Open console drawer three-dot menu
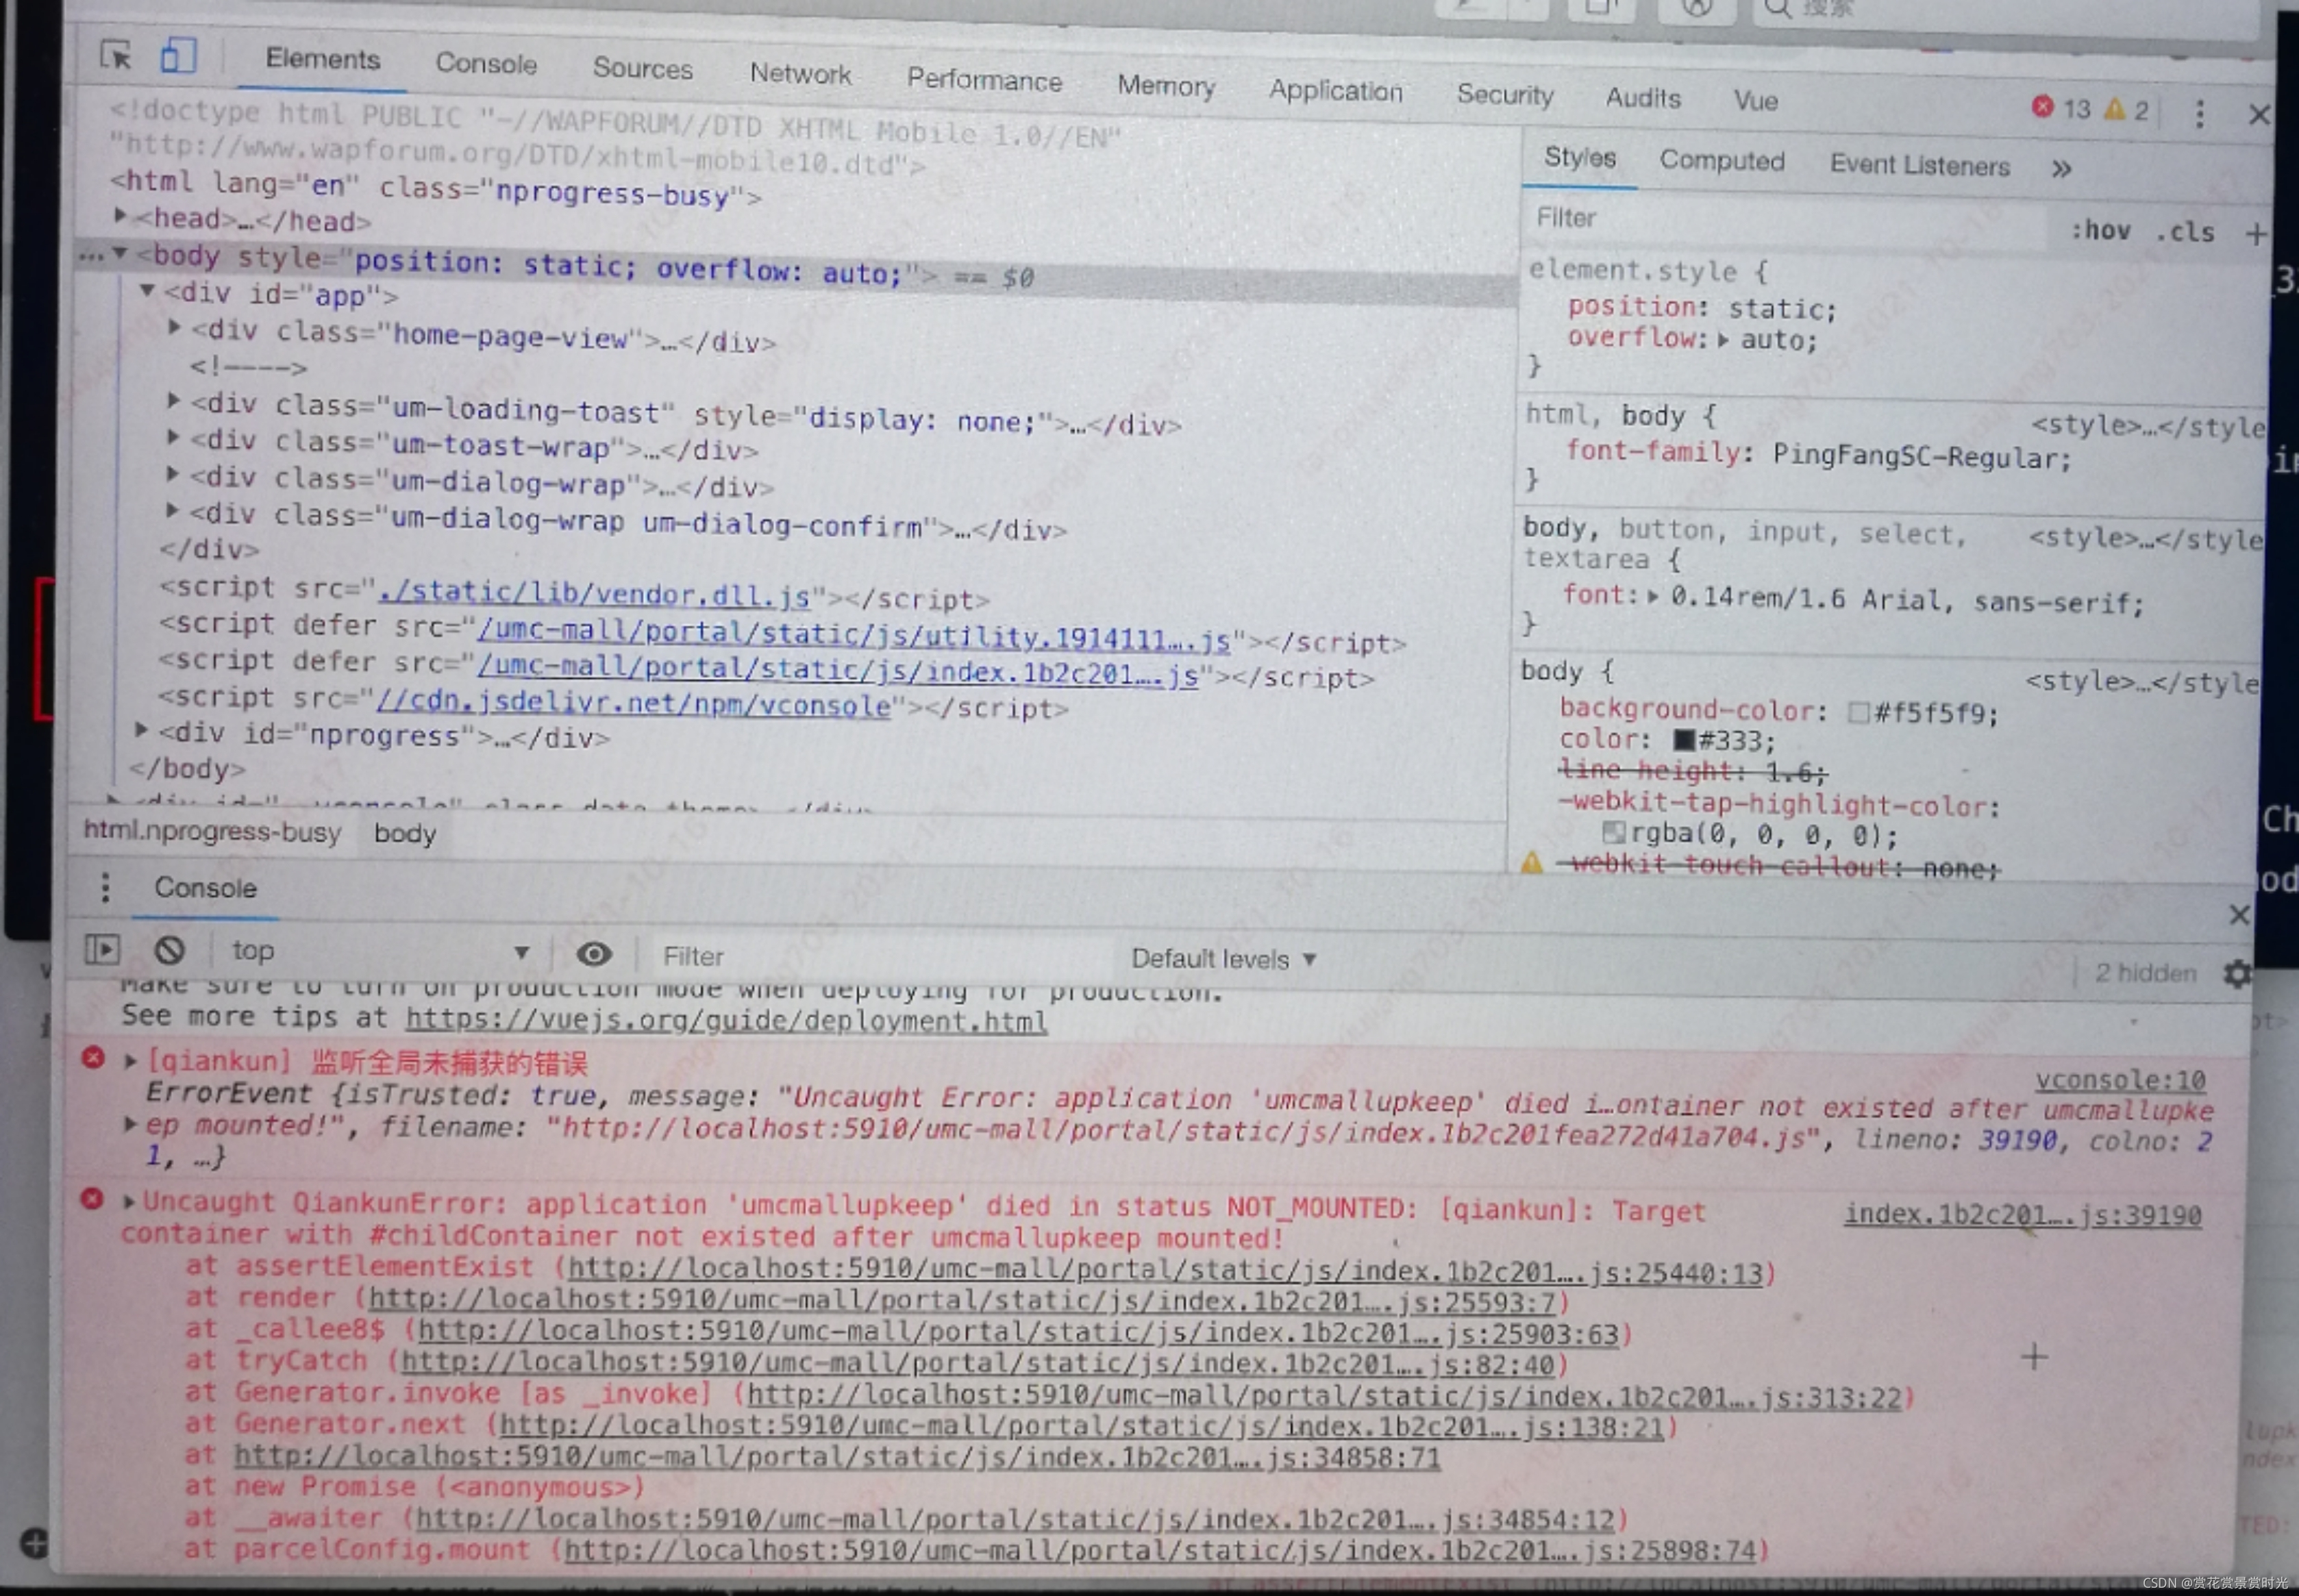The height and width of the screenshot is (1596, 2299). tap(105, 887)
